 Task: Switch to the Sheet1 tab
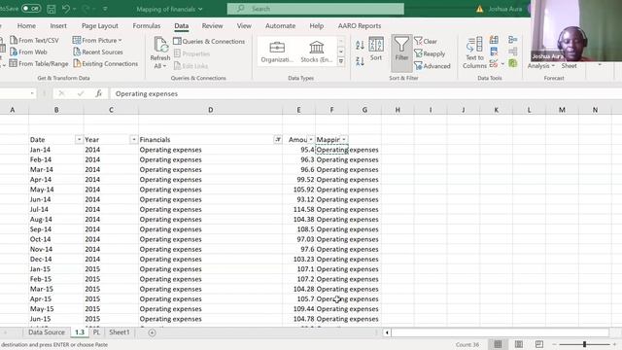tap(120, 332)
